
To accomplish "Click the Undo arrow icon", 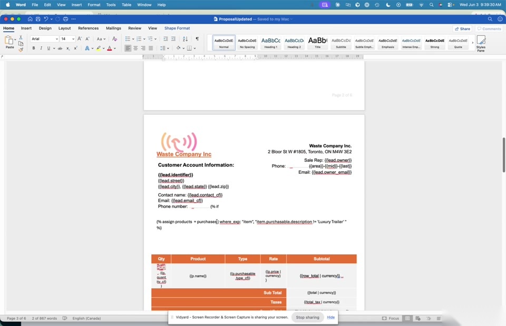I will point(46,19).
